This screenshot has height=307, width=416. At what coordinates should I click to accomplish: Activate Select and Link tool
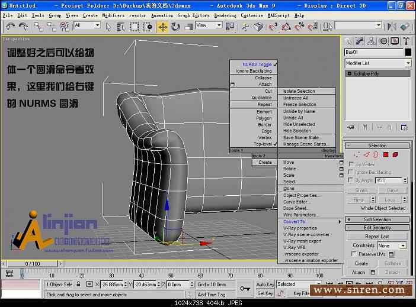[x=39, y=27]
